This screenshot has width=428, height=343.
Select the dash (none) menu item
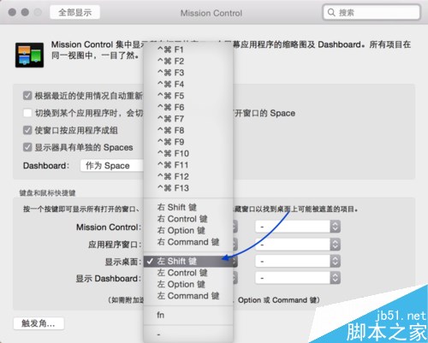188,334
